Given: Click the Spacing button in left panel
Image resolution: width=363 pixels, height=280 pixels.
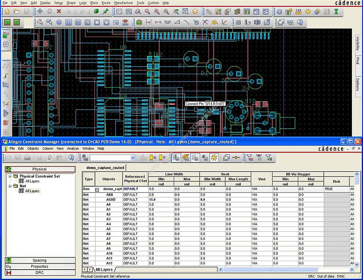Looking at the screenshot, I should click(x=40, y=260).
